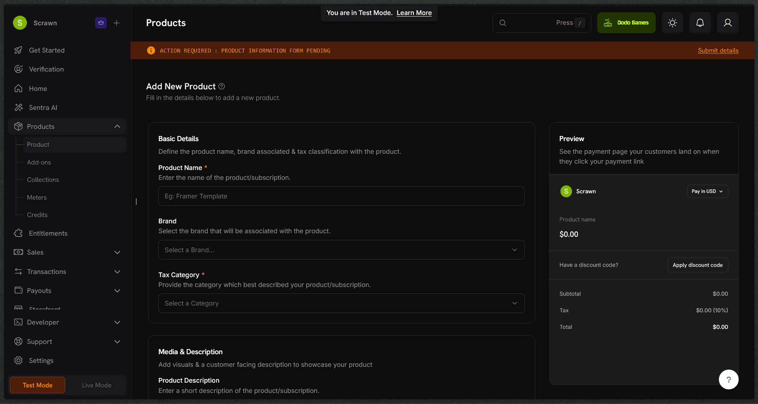The height and width of the screenshot is (404, 758).
Task: Click the Submit details link
Action: 718,51
